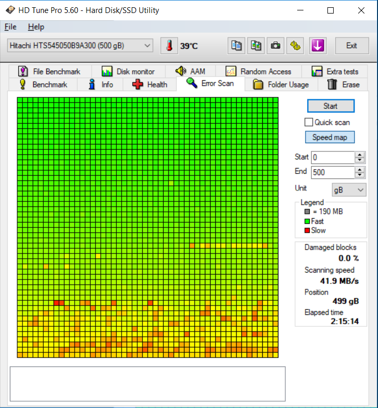This screenshot has height=408, width=378.
Task: Click the Start scan button
Action: tap(331, 106)
